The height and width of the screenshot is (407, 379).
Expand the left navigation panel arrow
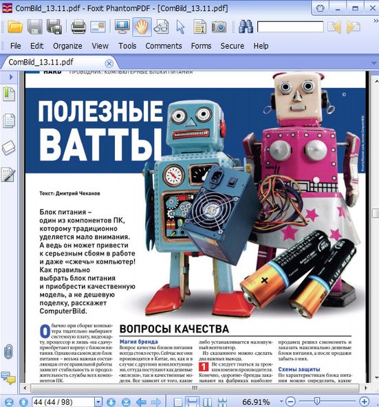coord(11,77)
